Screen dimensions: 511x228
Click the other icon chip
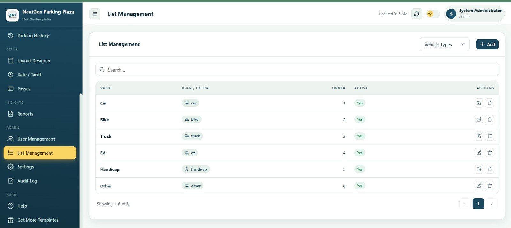coord(193,186)
